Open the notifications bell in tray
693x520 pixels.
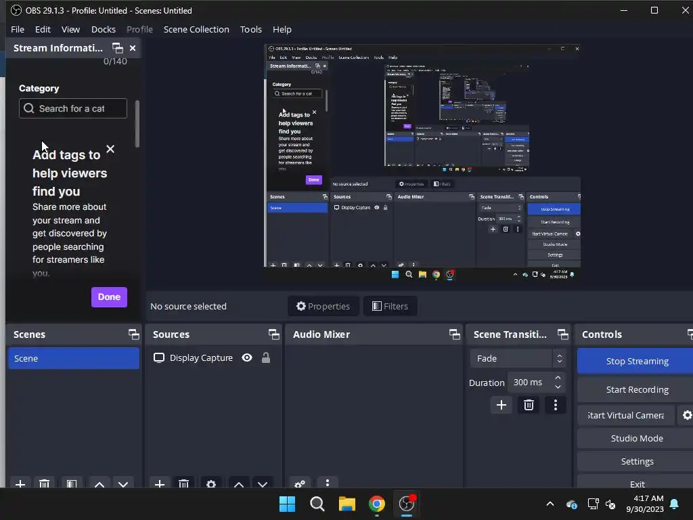(675, 504)
